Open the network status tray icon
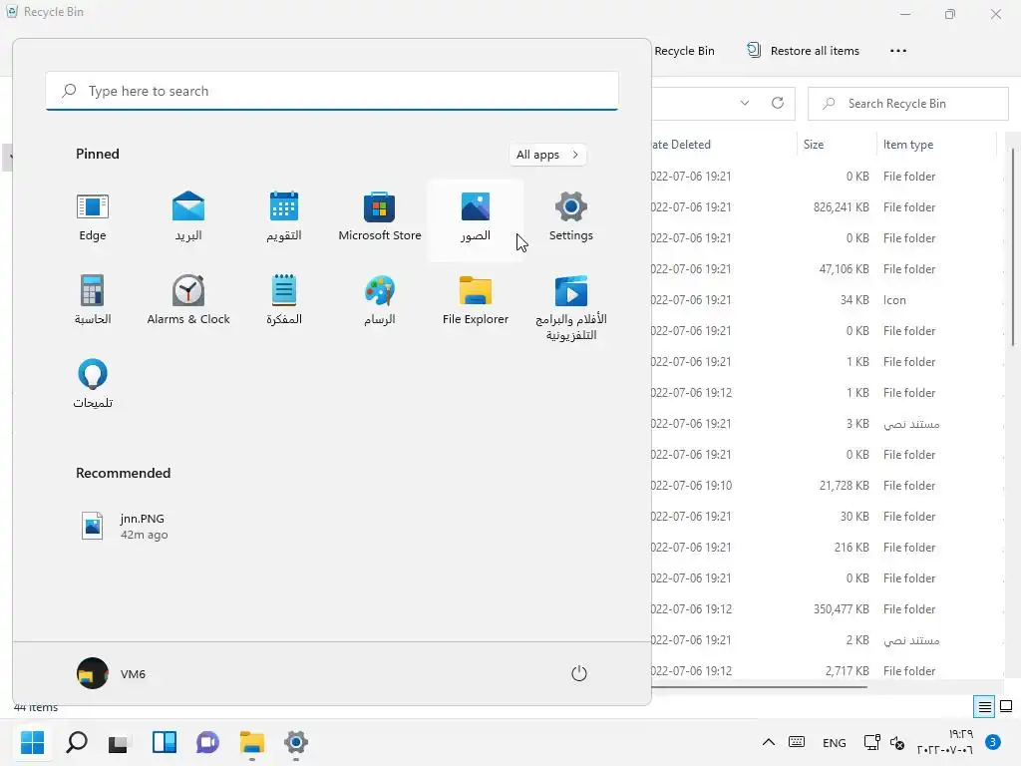Image resolution: width=1021 pixels, height=766 pixels. coord(871,742)
